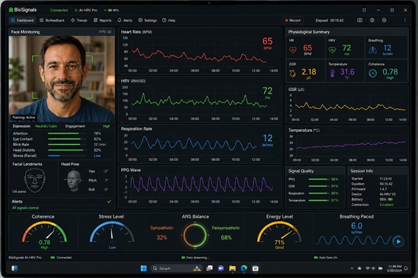The height and width of the screenshot is (278, 418).
Task: Switch to the Biofeedback tab
Action: coord(52,20)
